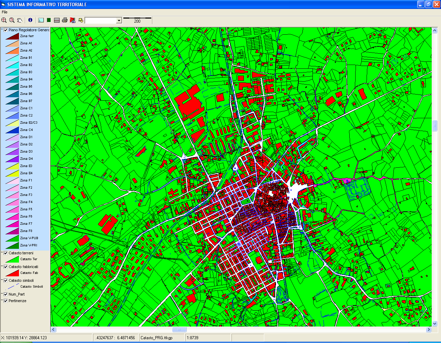Click the Catasto Simboli blue line symbol
The height and width of the screenshot is (343, 441).
coord(12,287)
